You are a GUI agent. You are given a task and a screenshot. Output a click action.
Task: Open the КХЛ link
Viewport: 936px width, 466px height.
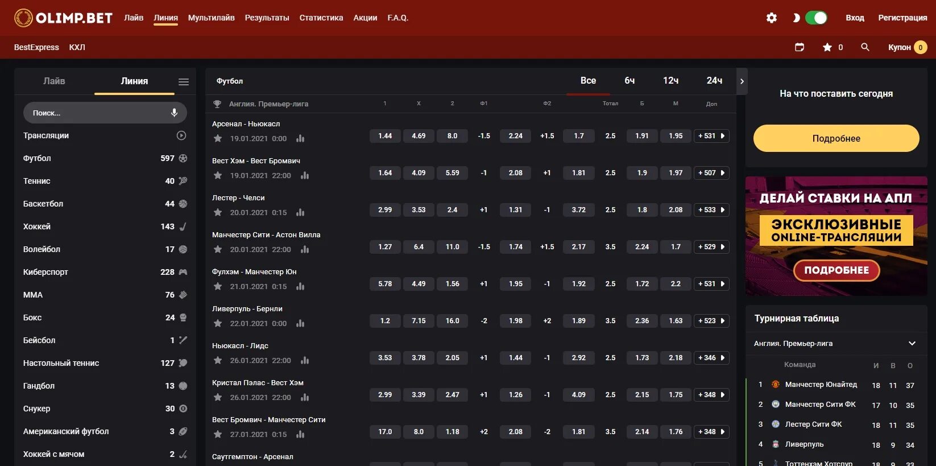pyautogui.click(x=77, y=47)
